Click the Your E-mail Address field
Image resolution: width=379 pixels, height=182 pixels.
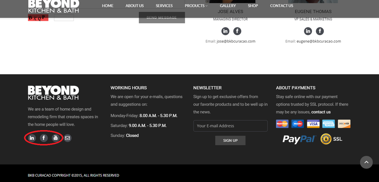[x=230, y=126]
